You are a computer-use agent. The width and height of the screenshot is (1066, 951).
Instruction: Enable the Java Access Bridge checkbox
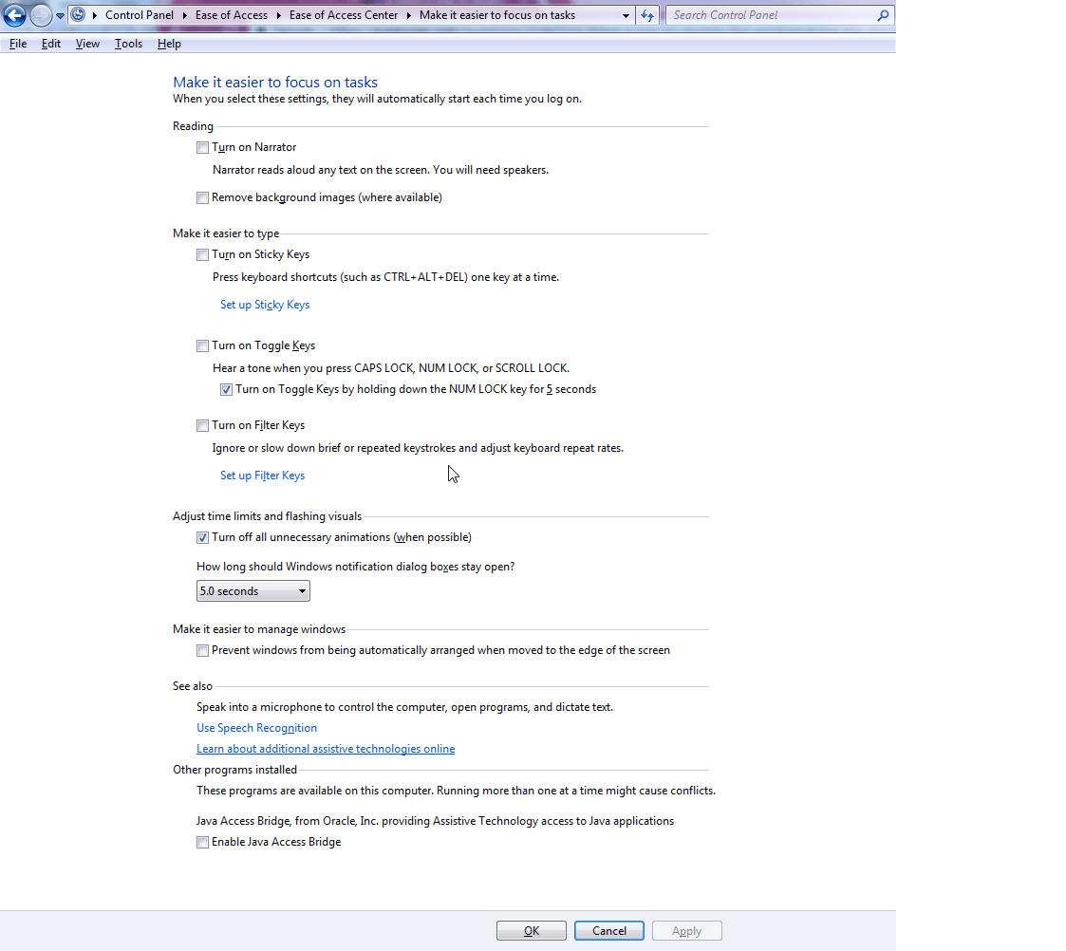[x=202, y=842]
